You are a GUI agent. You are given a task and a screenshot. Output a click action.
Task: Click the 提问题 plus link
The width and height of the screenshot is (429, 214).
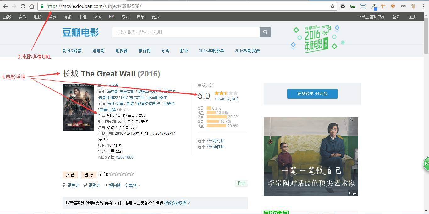pyautogui.click(x=113, y=185)
